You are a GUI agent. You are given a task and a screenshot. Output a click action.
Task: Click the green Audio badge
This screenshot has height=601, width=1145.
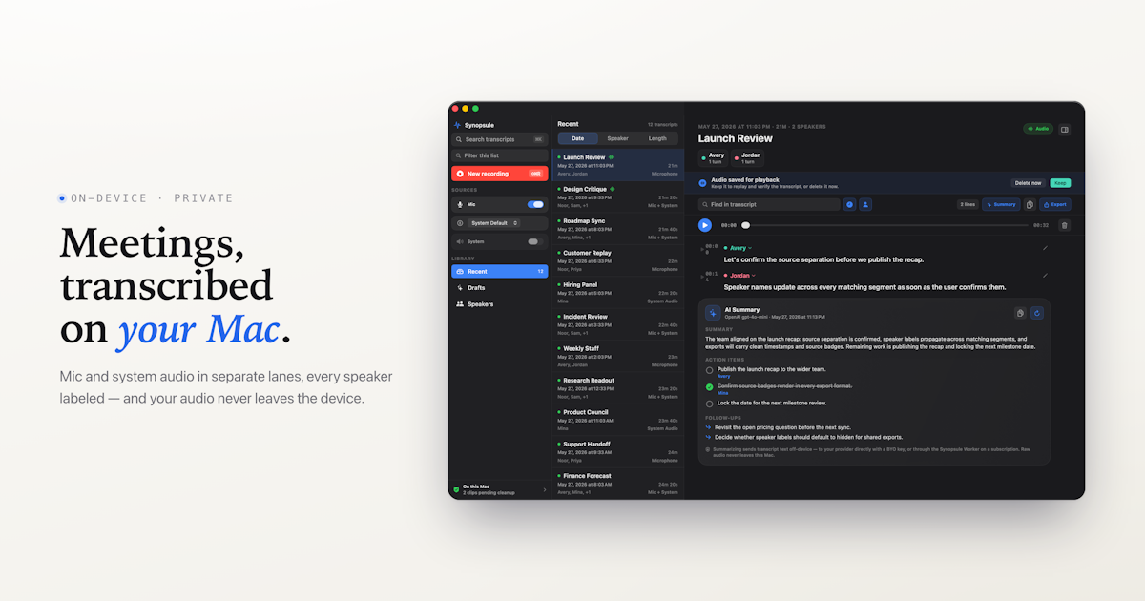tap(1038, 129)
